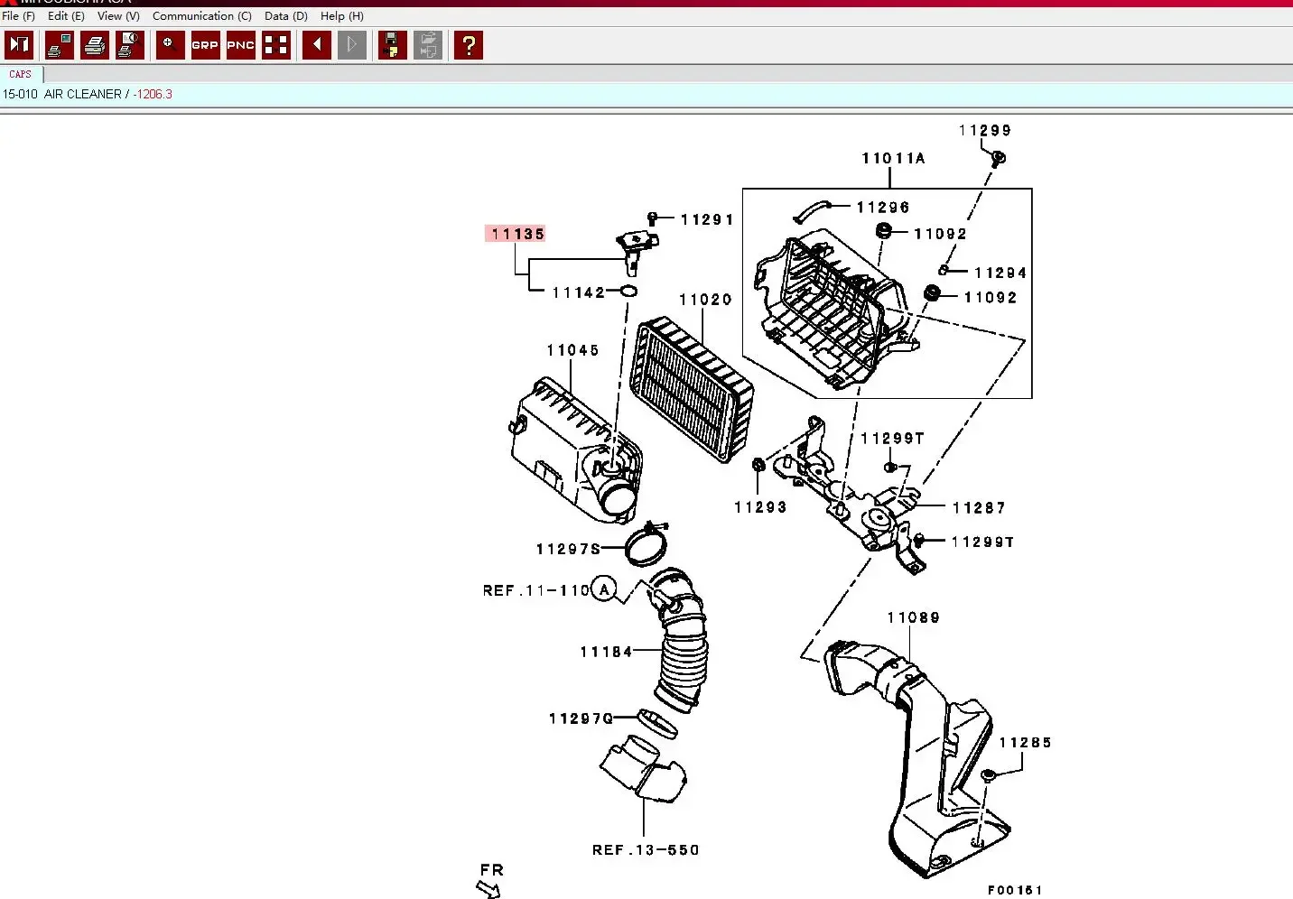The image size is (1293, 899).
Task: Click part number 11294 label
Action: (1000, 273)
